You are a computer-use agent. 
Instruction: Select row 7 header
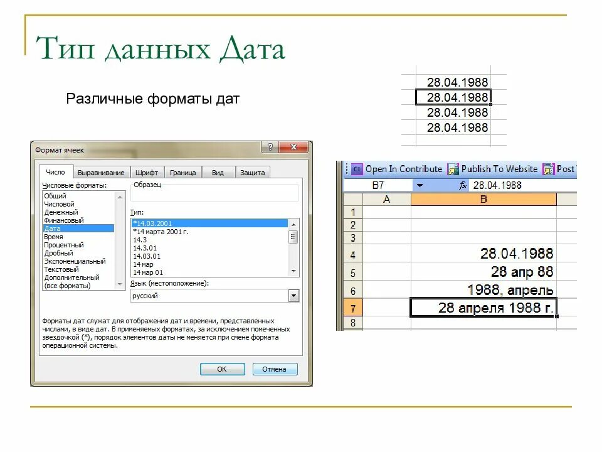[x=353, y=308]
